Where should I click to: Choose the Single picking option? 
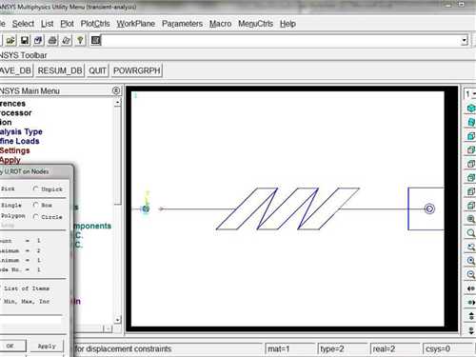[x=11, y=206]
